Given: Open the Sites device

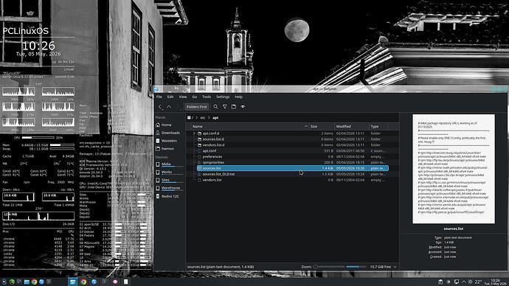Looking at the screenshot, I should (x=169, y=180).
